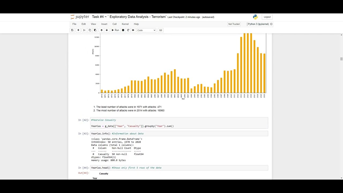Open the Kernel menu

pyautogui.click(x=125, y=24)
